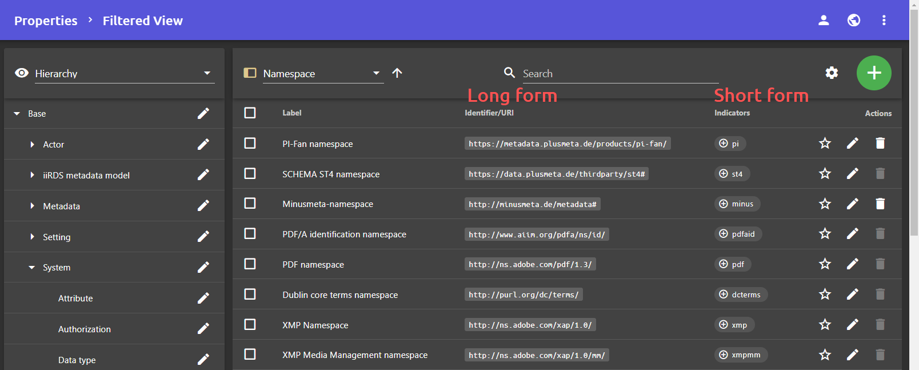Open the settings gear in table toolbar
Screen dimensions: 919x370
point(832,73)
